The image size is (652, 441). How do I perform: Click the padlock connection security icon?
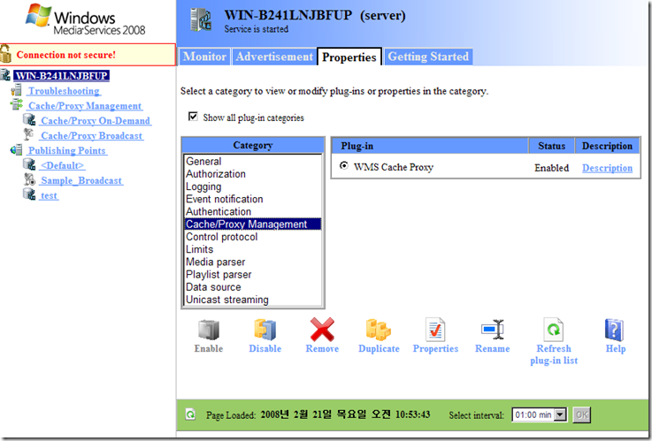[5, 55]
